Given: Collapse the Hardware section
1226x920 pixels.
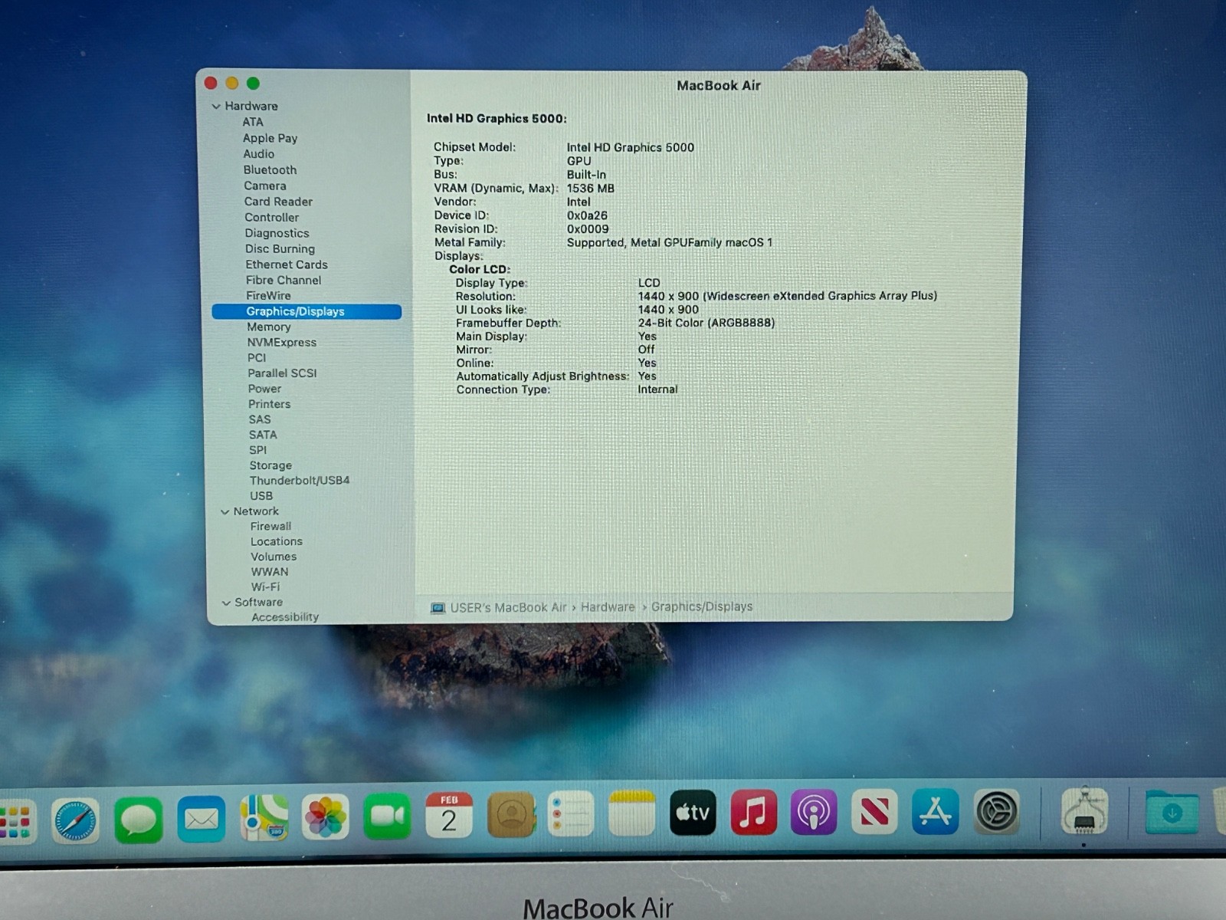Looking at the screenshot, I should pyautogui.click(x=217, y=107).
